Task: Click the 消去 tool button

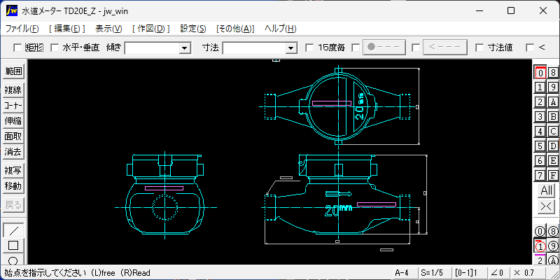Action: tap(13, 152)
